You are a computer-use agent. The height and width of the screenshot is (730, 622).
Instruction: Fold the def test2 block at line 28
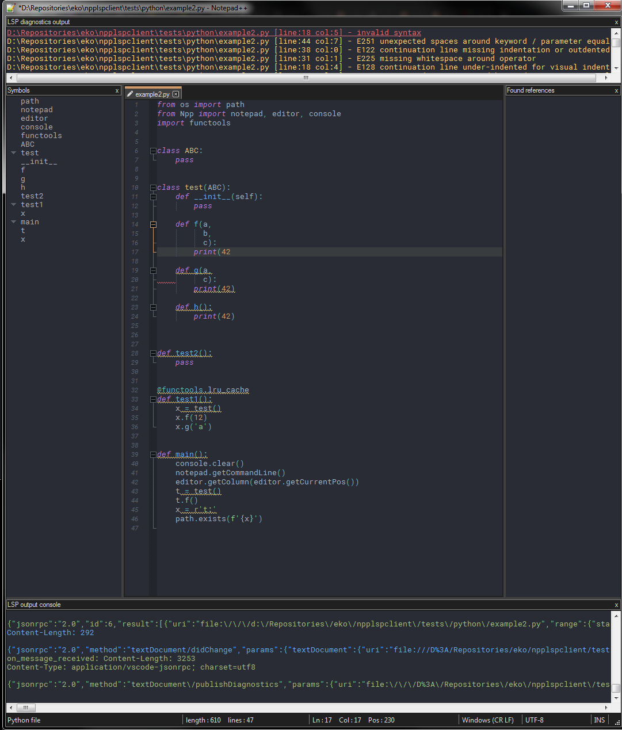pos(153,353)
